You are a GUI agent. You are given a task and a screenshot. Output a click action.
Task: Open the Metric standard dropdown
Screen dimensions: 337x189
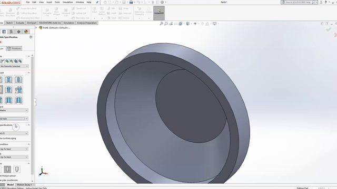(14, 110)
